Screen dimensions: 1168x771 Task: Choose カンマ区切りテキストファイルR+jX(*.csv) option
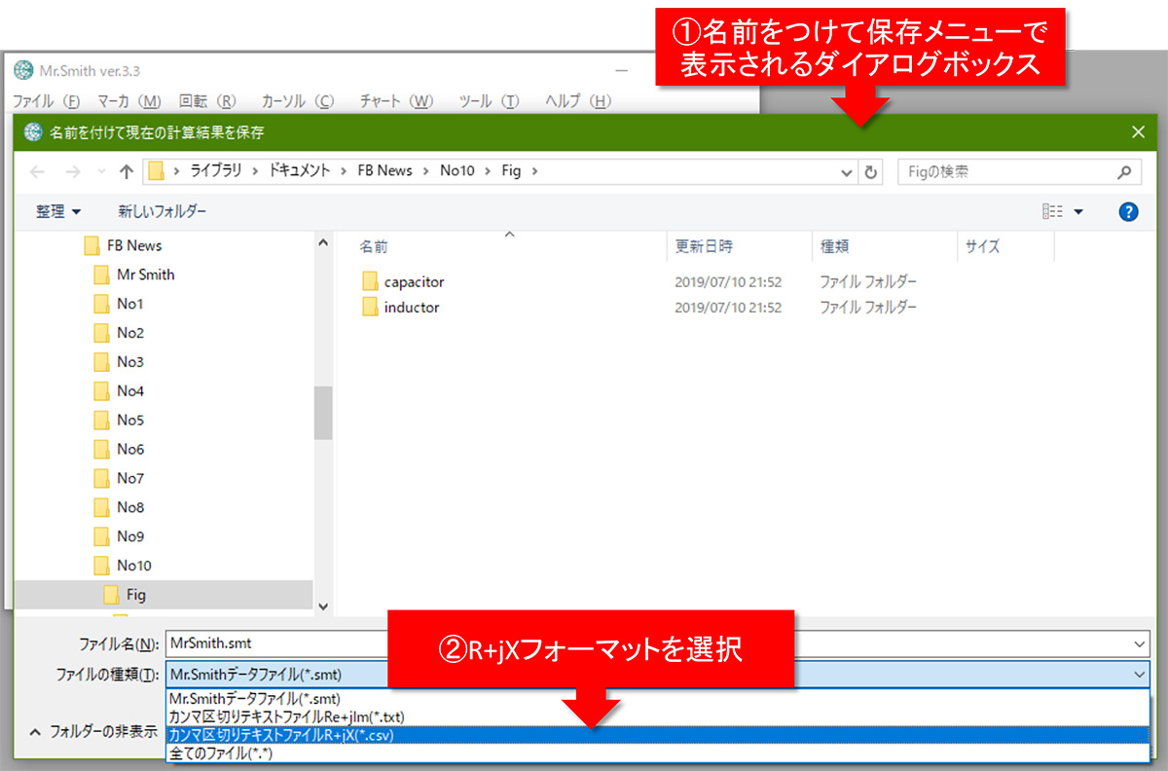coord(657,735)
